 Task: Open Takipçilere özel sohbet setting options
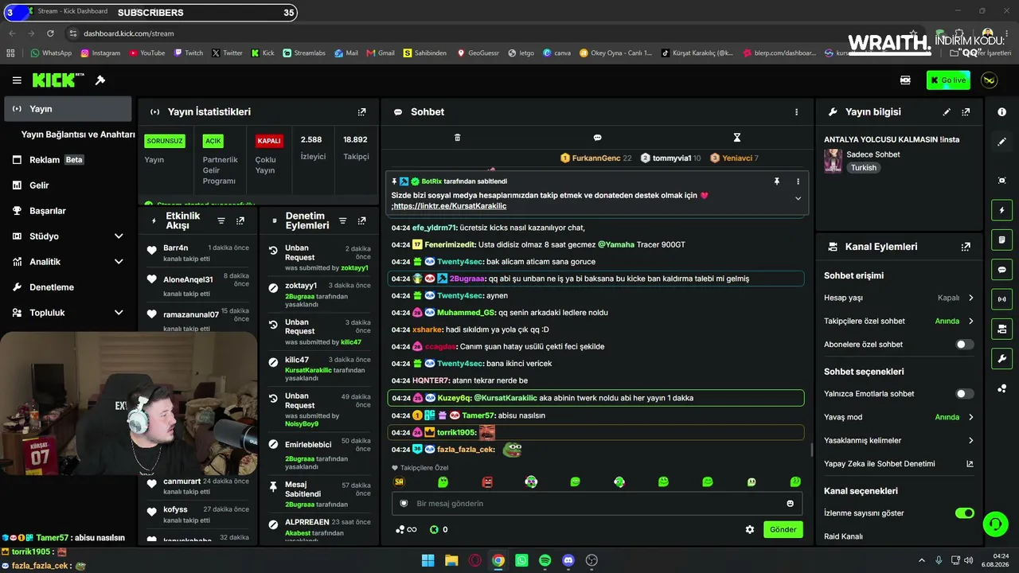899,322
